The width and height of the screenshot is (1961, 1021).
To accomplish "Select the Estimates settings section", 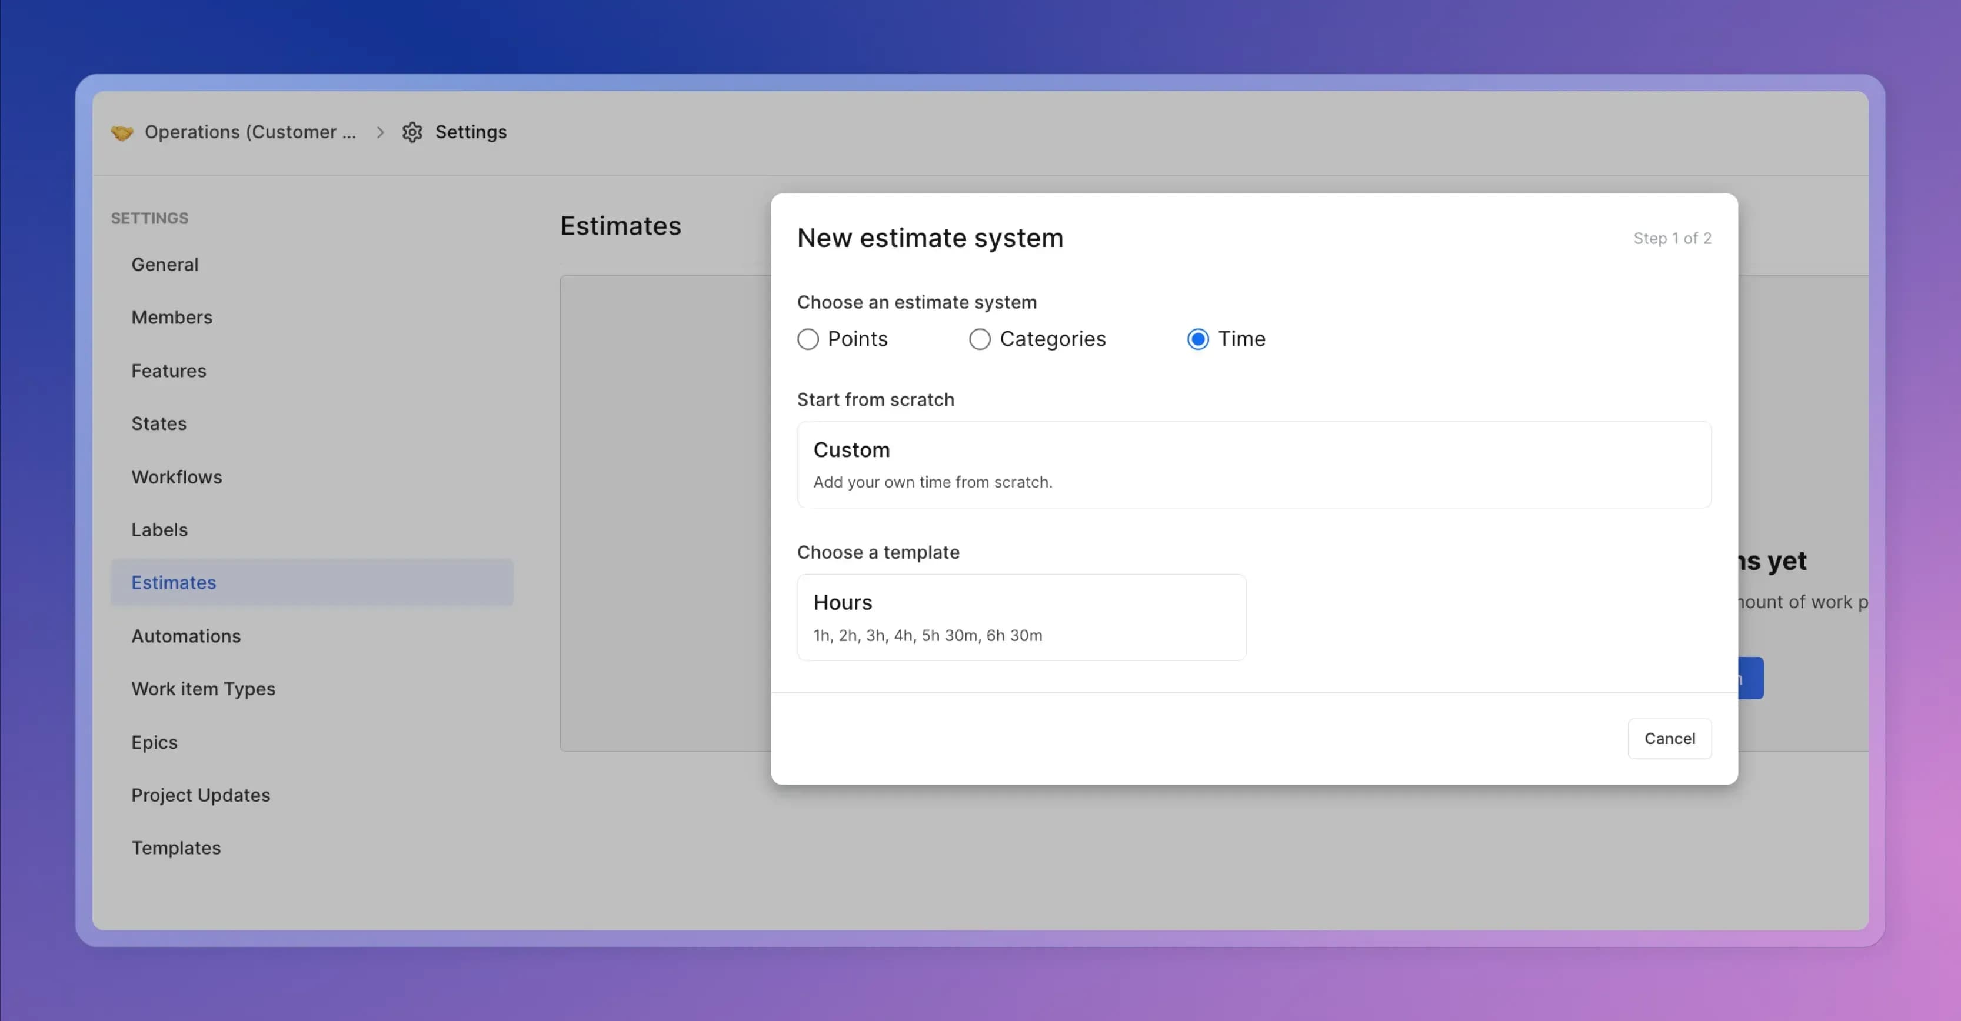I will click(174, 583).
